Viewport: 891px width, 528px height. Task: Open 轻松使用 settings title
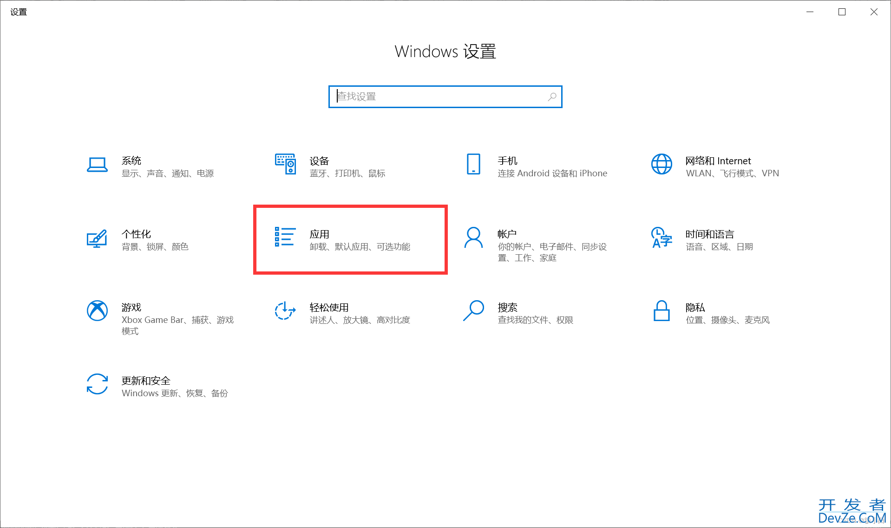(329, 307)
